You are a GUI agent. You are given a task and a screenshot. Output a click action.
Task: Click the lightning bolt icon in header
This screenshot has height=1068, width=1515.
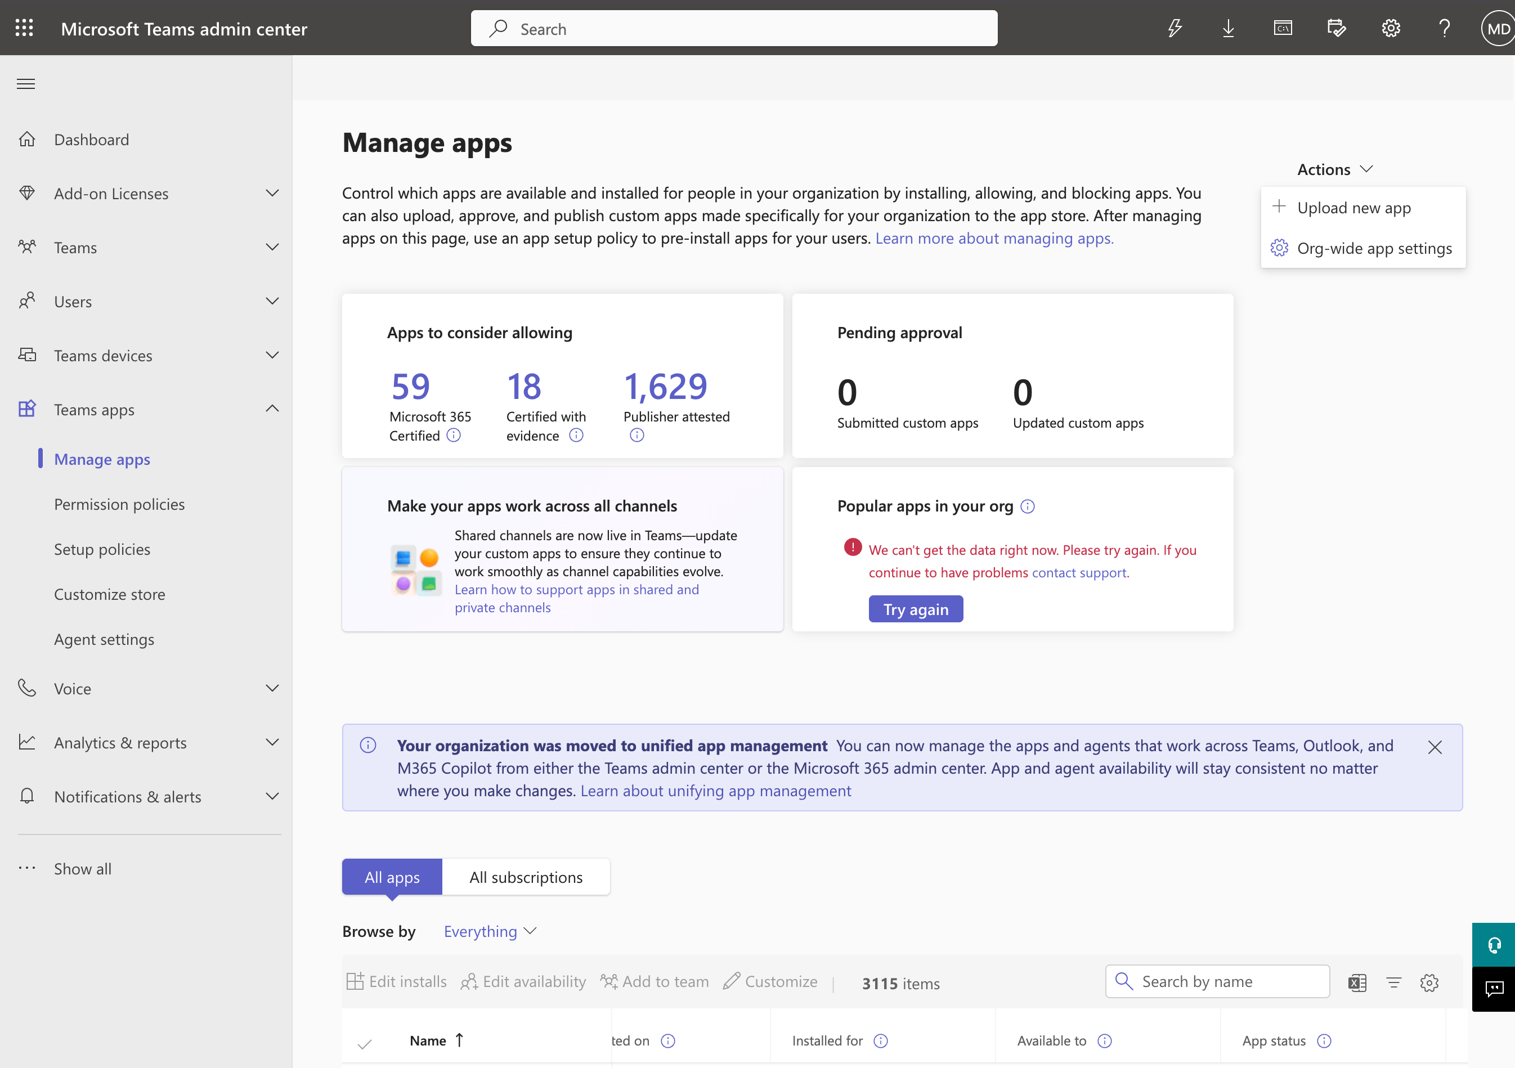coord(1175,28)
